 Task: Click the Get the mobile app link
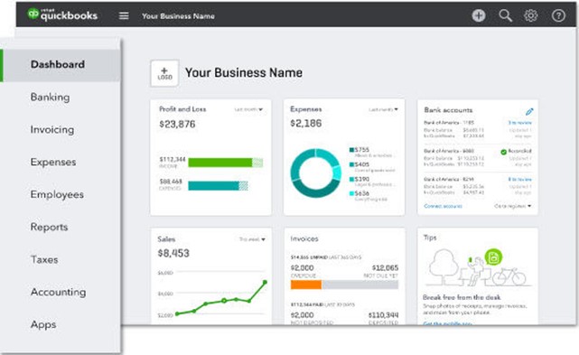(447, 323)
